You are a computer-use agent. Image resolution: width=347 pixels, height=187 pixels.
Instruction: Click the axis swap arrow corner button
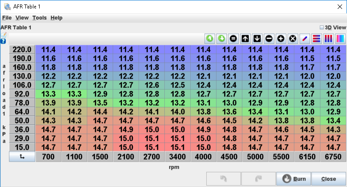pos(22,157)
